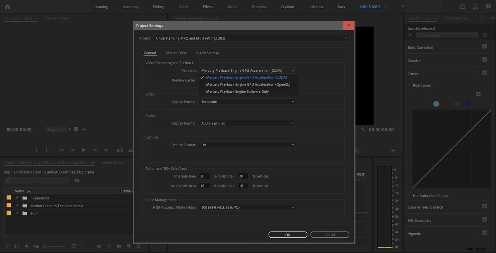This screenshot has width=496, height=253.
Task: Disable the Basic Correction checkbox in Lumetri Color
Action: tap(484, 47)
